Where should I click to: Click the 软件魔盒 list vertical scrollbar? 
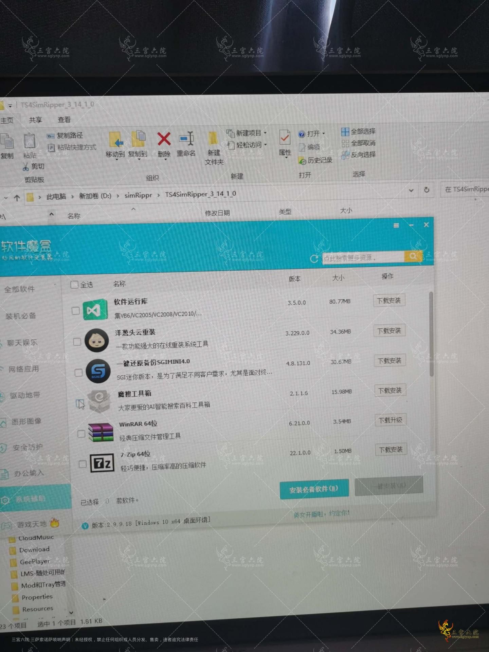(431, 334)
